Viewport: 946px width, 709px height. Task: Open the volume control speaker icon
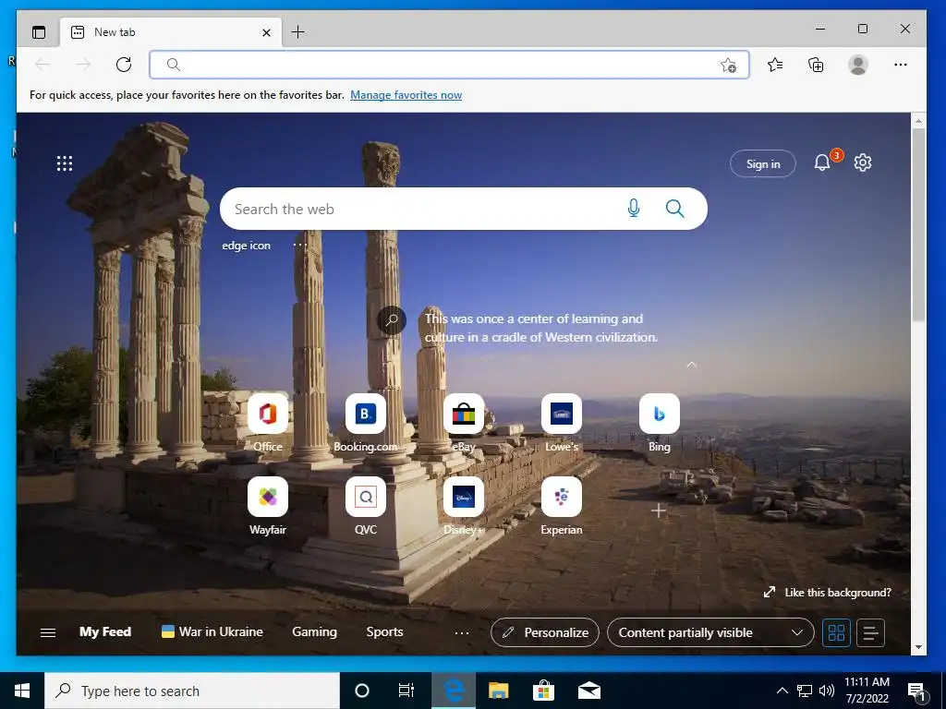pos(827,691)
